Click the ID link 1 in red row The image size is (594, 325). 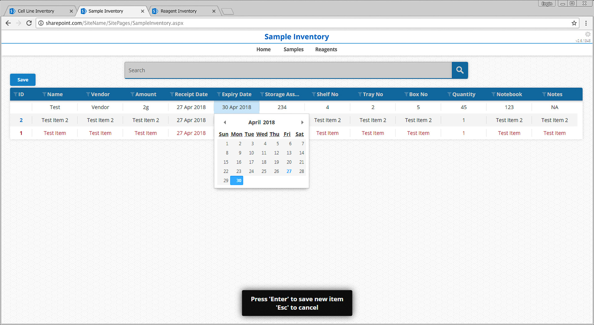point(21,133)
